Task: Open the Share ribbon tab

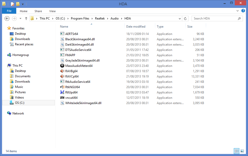Action: 38,11
